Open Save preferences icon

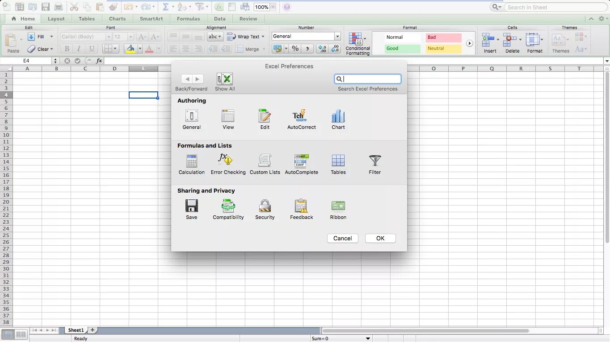(x=191, y=206)
